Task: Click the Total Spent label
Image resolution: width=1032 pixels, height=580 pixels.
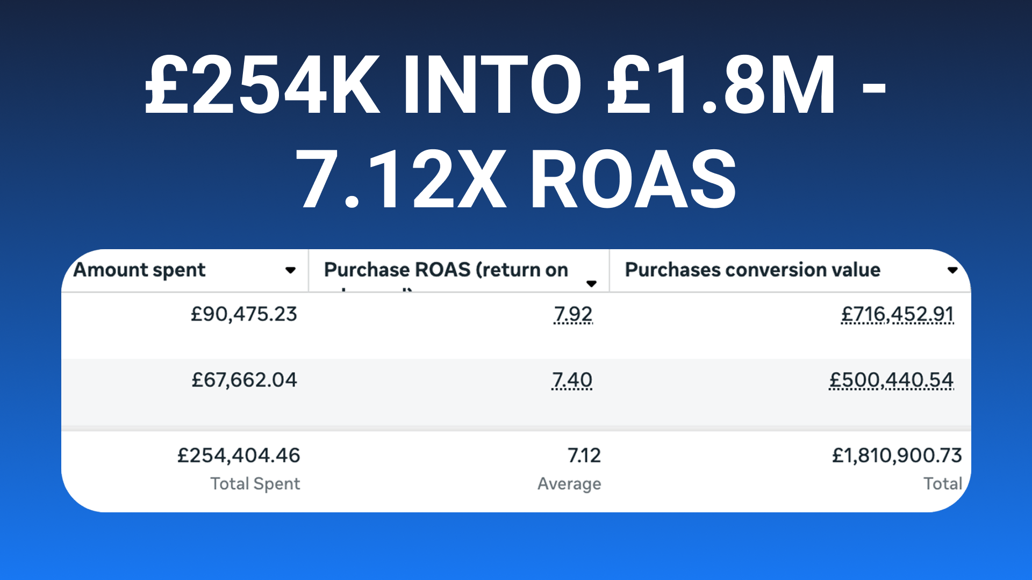Action: coord(255,483)
